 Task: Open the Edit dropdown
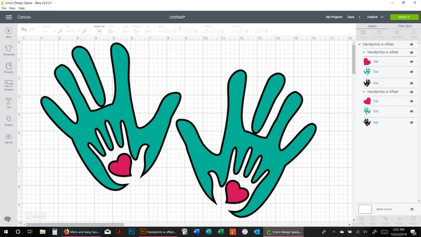pos(111,31)
